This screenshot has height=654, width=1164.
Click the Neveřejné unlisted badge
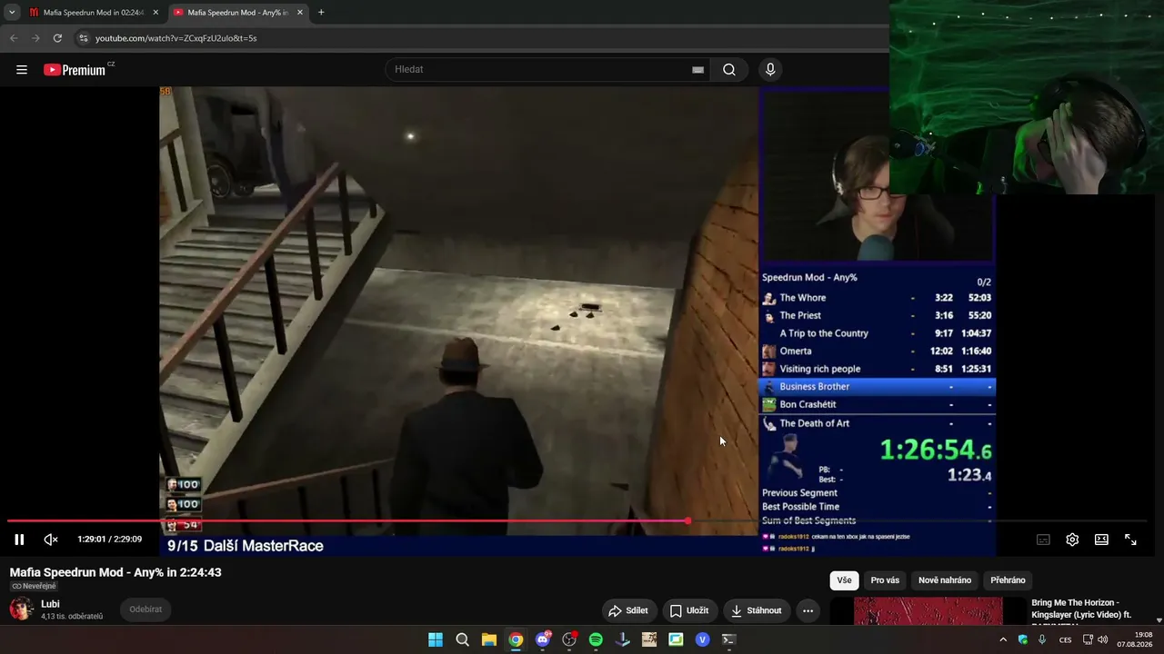point(34,587)
